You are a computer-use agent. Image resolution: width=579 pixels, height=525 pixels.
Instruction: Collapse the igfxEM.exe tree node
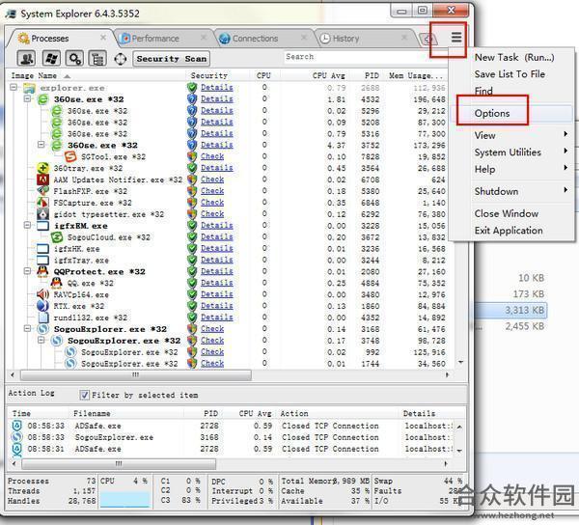pos(27,225)
